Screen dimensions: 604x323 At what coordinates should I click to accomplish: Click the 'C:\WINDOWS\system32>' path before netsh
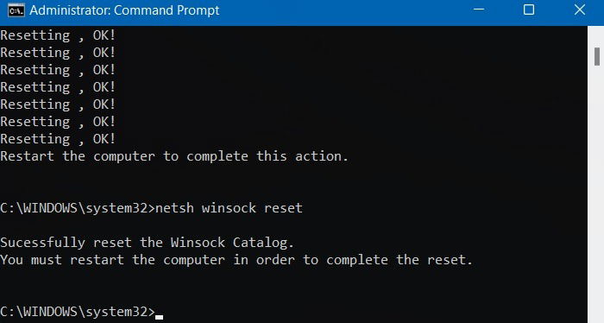click(78, 208)
